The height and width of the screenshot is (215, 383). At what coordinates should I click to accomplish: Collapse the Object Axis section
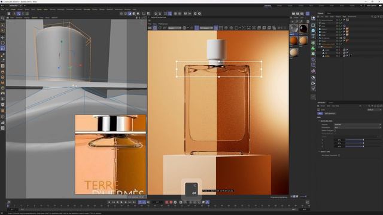click(319, 152)
